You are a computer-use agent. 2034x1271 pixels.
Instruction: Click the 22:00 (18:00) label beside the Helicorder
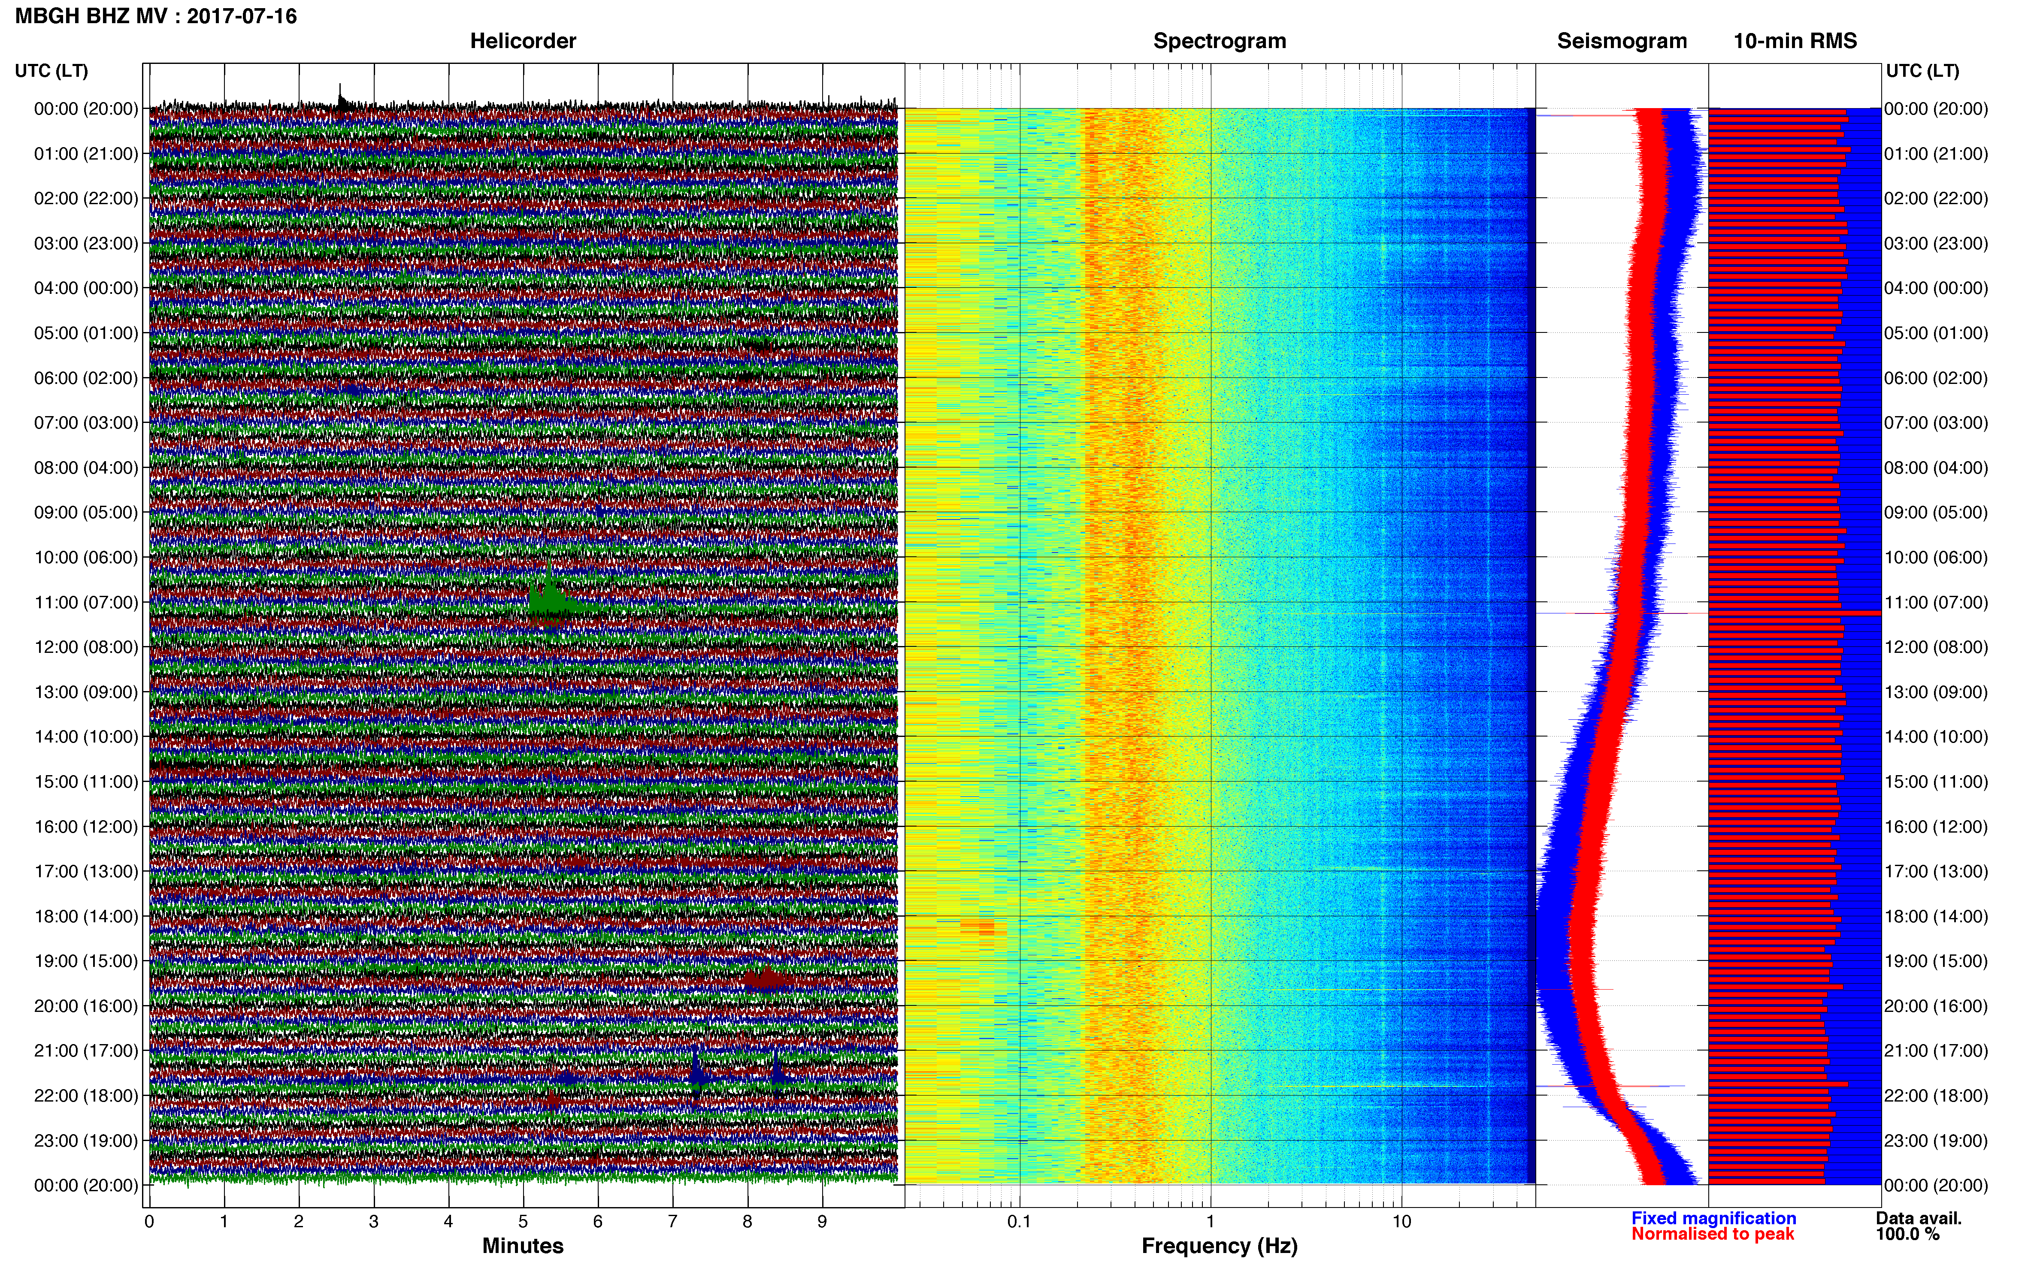pos(86,1095)
